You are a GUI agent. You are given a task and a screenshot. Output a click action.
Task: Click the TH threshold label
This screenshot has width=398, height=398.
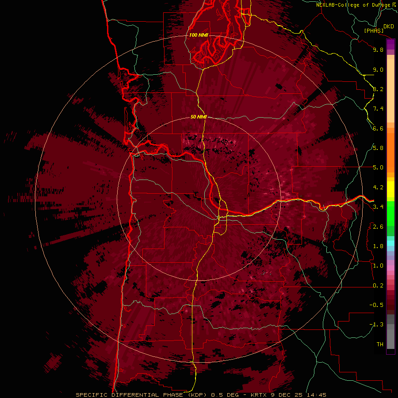coord(380,344)
